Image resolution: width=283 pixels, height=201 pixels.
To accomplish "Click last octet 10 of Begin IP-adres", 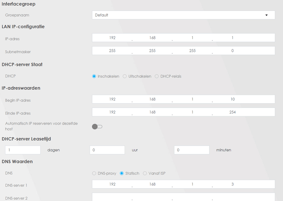I will click(x=232, y=99).
